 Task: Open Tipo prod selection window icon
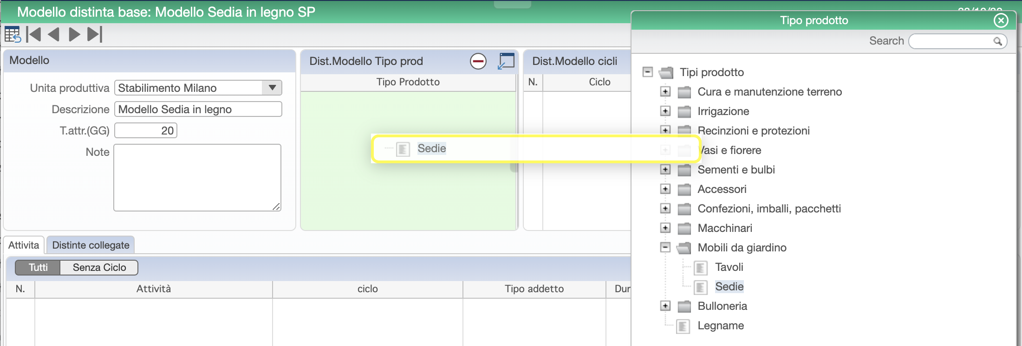click(506, 61)
